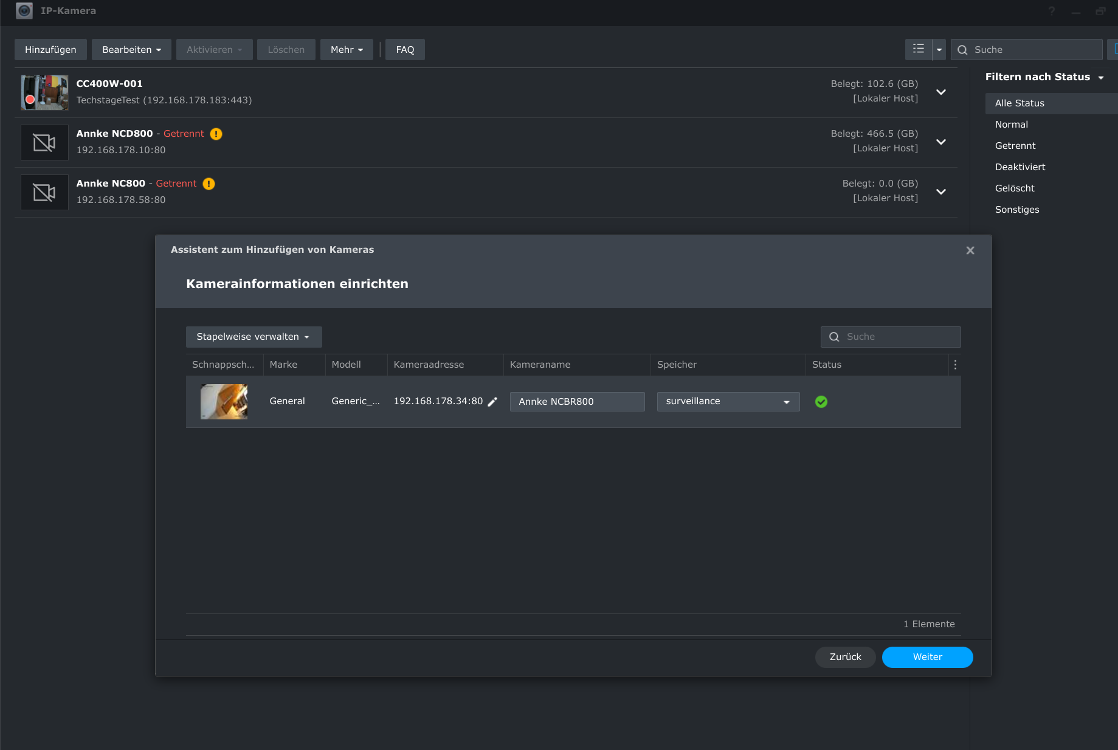Click the warning icon beside Annke NC800
Viewport: 1118px width, 750px height.
click(209, 184)
